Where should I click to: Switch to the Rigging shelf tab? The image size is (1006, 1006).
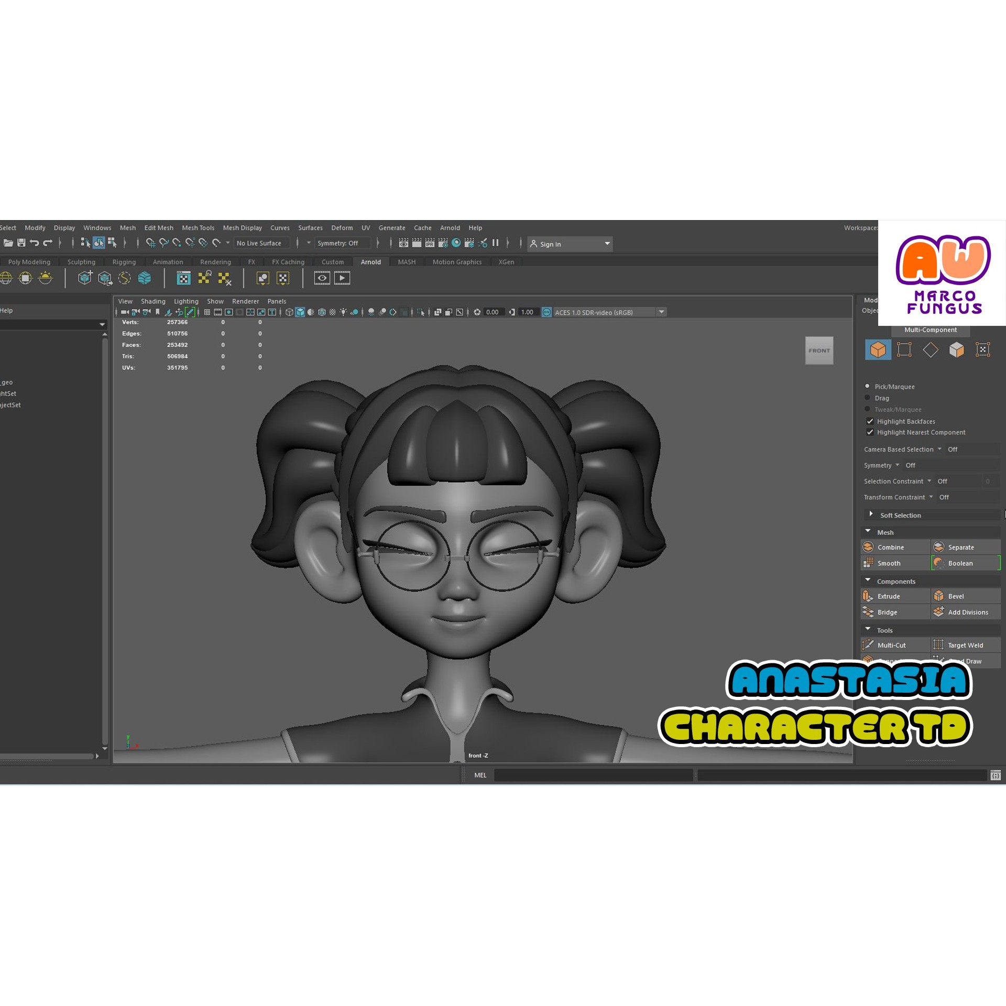point(124,262)
